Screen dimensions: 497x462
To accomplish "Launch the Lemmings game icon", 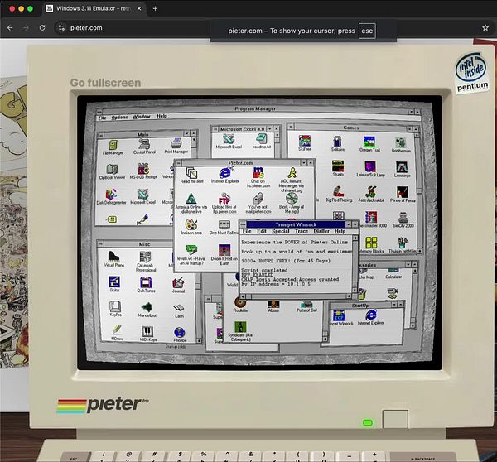I will click(x=402, y=170).
